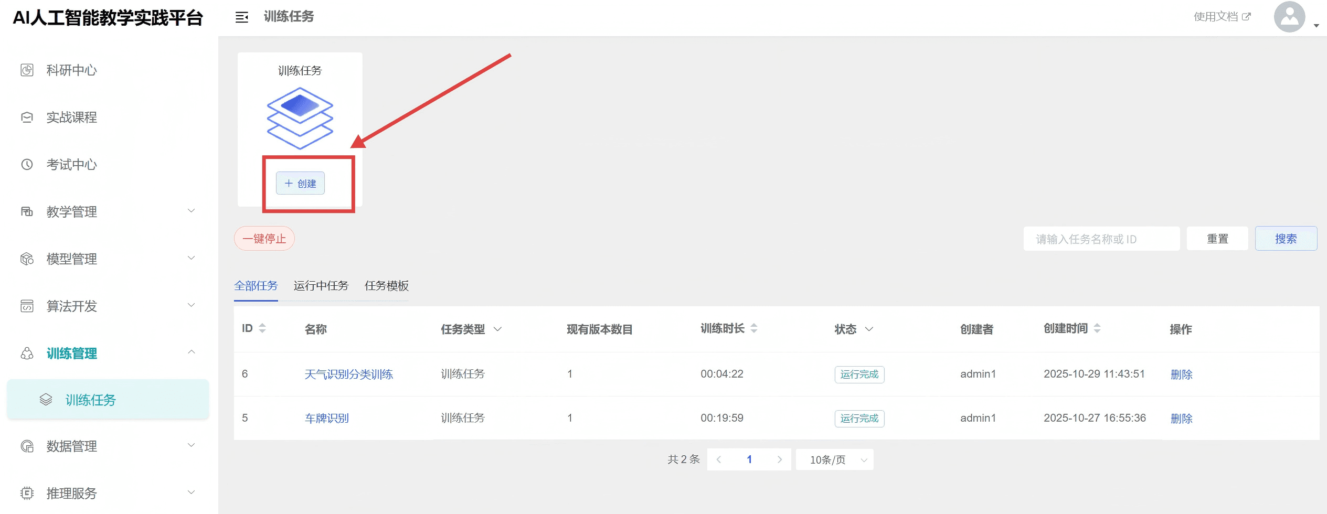
Task: Open the 天气识别分类训练 task link
Action: [348, 374]
